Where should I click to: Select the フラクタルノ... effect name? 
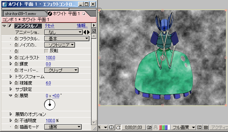coord(28,26)
